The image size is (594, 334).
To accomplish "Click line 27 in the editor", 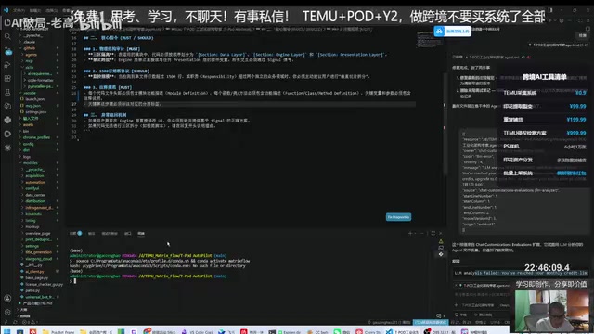I will coord(242,104).
